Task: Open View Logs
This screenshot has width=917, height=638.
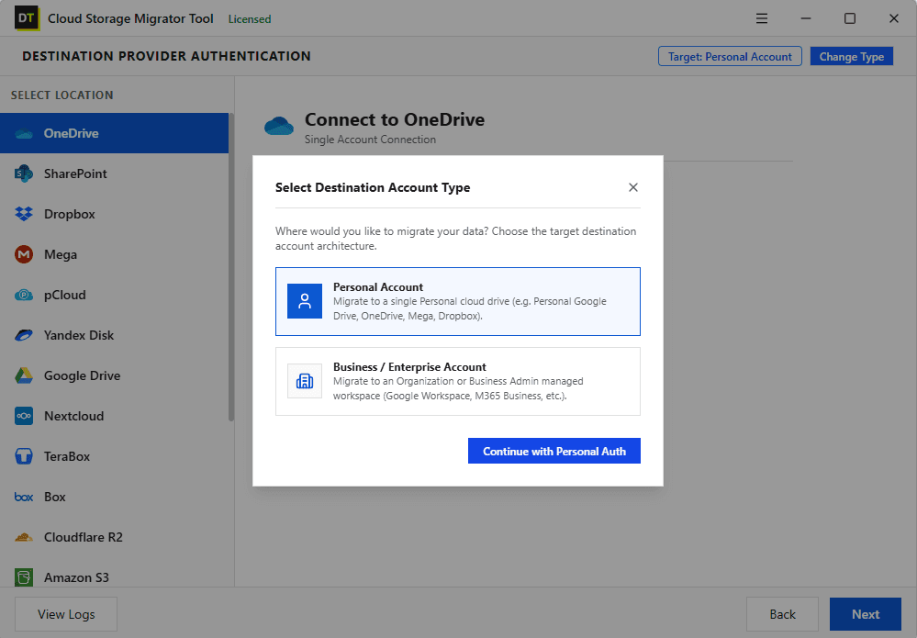Action: (x=66, y=614)
